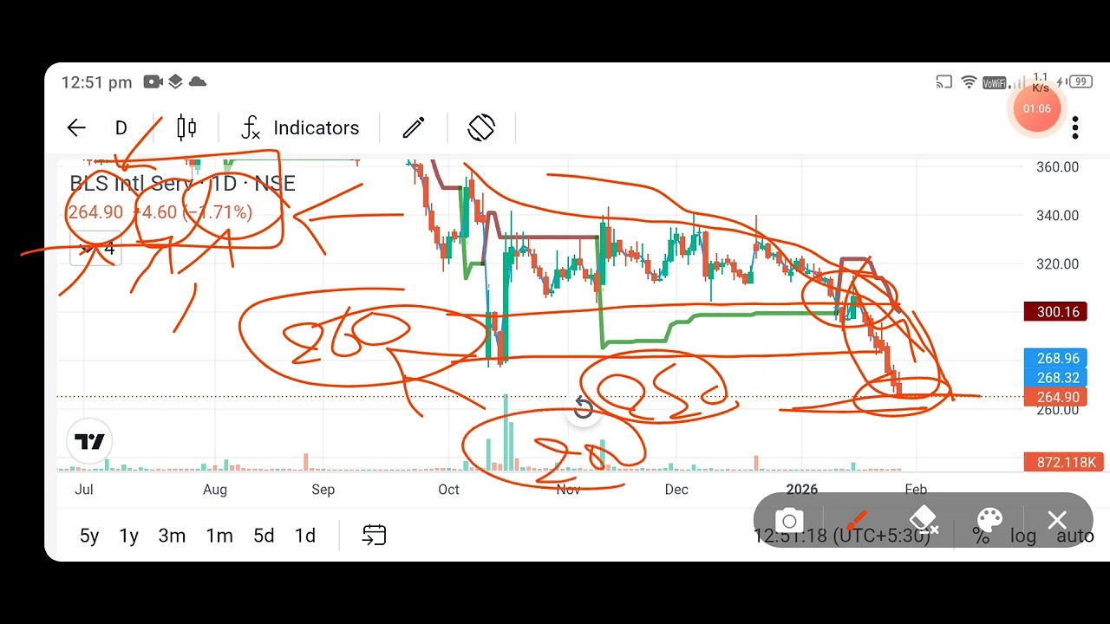Open the color palette picker
Screen dimensions: 1110x624
tap(989, 521)
